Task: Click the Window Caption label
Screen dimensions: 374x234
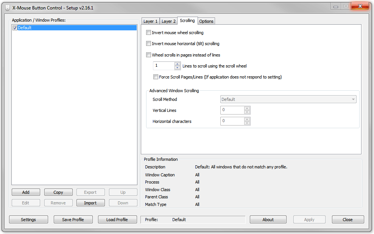Action: [160, 175]
